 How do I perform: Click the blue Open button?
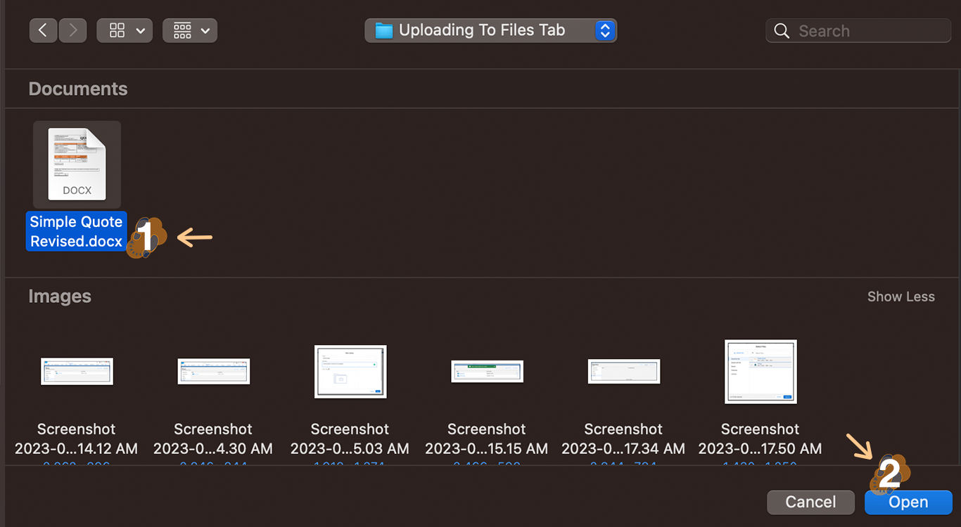(x=908, y=502)
